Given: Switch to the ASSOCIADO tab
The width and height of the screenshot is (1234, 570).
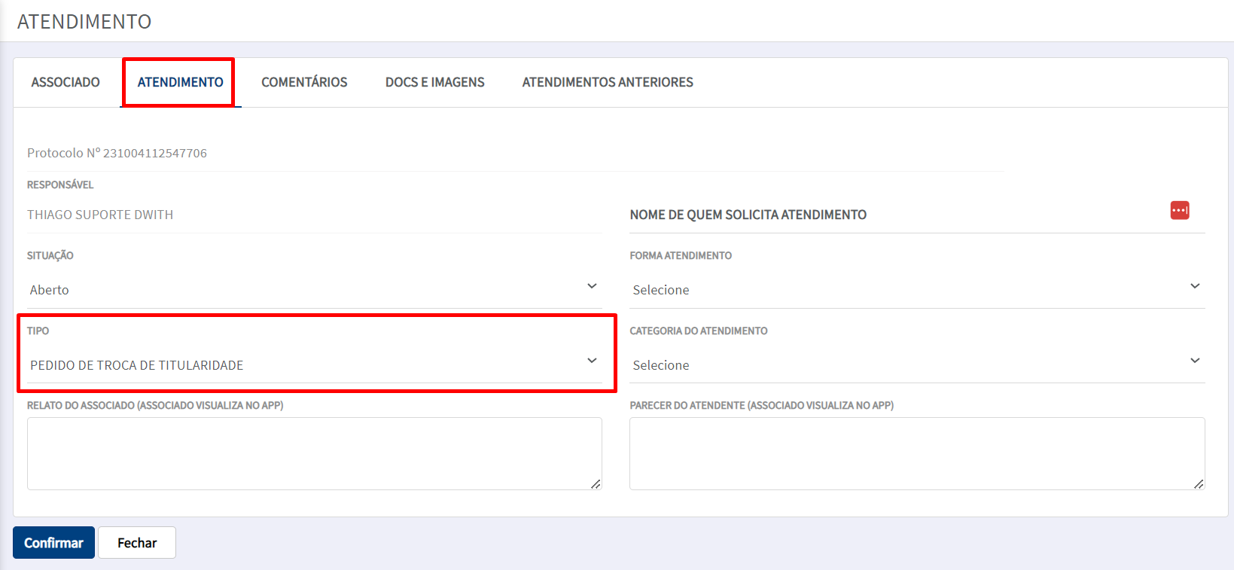Looking at the screenshot, I should [x=66, y=82].
